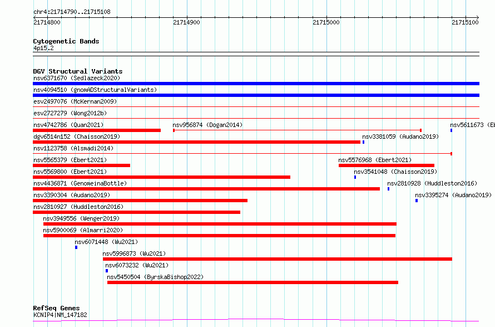Click the nsv6371670 (Sedlazeck2020) variant label
This screenshot has width=495, height=327.
pyautogui.click(x=77, y=78)
